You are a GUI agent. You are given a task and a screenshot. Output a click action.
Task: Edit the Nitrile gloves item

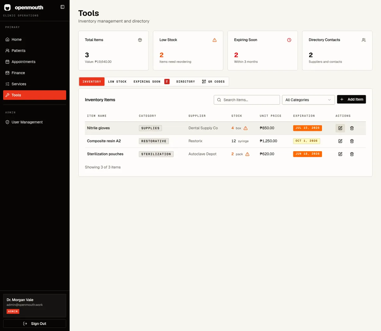click(x=340, y=128)
